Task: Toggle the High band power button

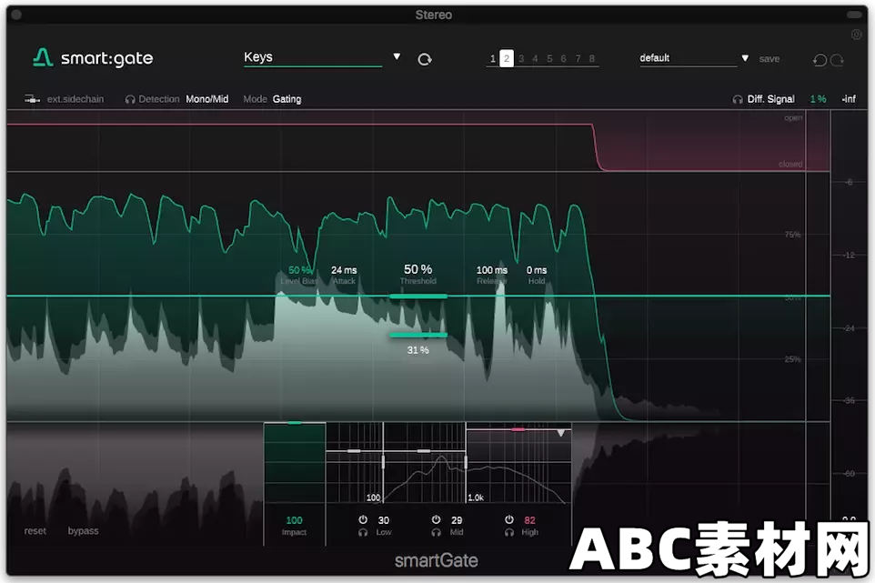Action: coord(508,519)
